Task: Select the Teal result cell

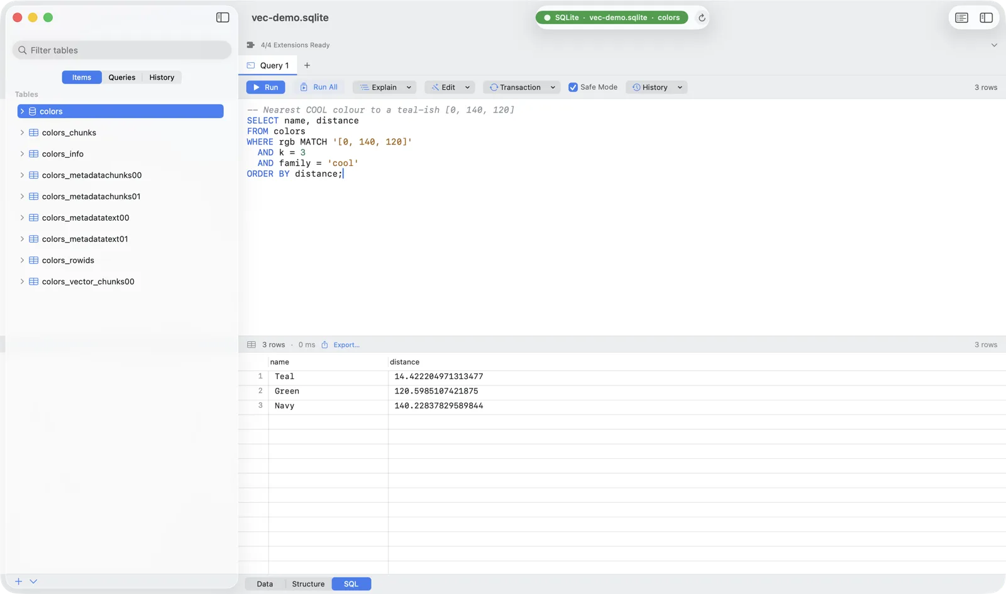Action: [328, 377]
